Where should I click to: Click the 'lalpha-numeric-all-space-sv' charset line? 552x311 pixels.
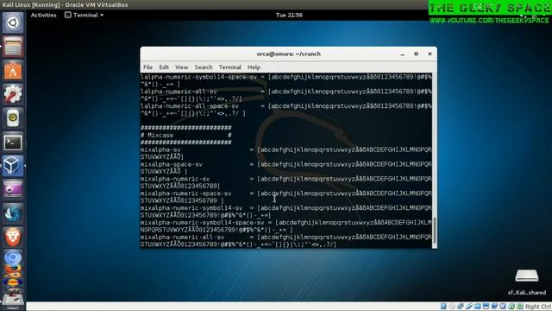click(x=285, y=110)
